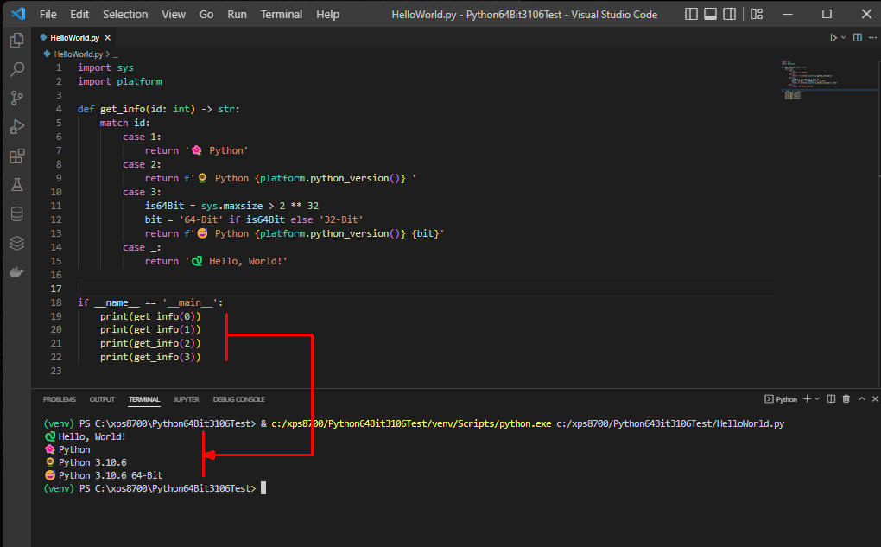Maximize the panel with the up chevron
881x547 pixels.
coord(862,398)
